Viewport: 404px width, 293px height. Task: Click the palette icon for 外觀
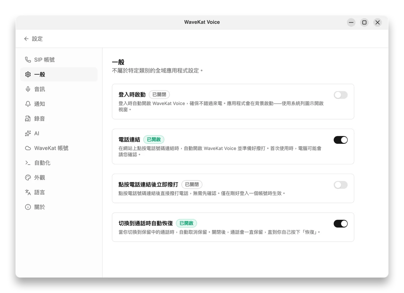tap(28, 178)
